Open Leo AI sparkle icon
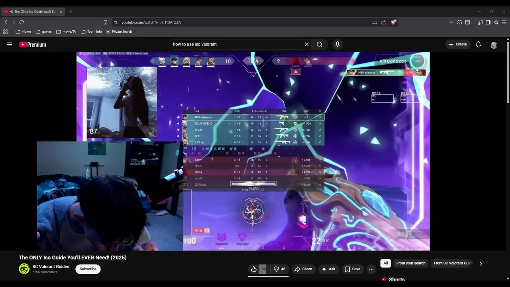This screenshot has width=510, height=287. click(x=496, y=22)
